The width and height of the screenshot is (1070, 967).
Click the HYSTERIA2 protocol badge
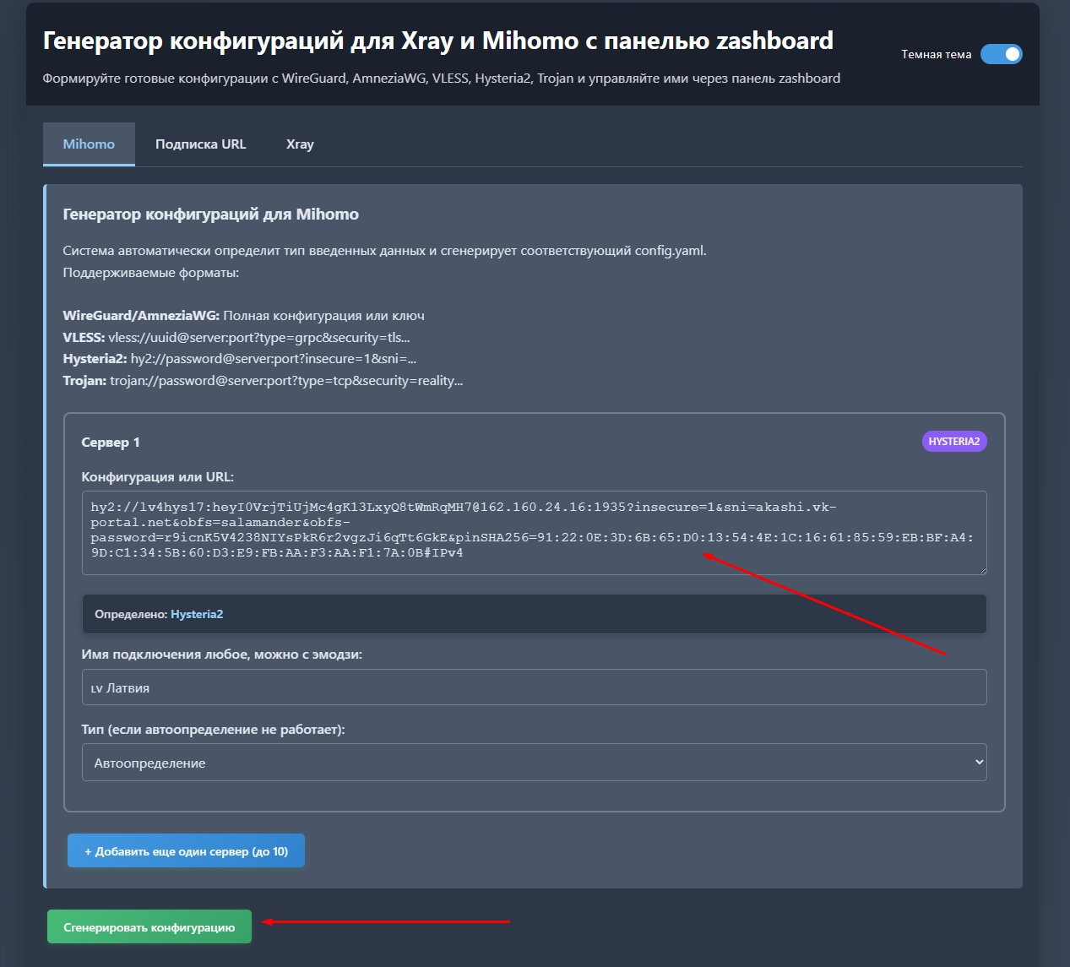pos(953,441)
